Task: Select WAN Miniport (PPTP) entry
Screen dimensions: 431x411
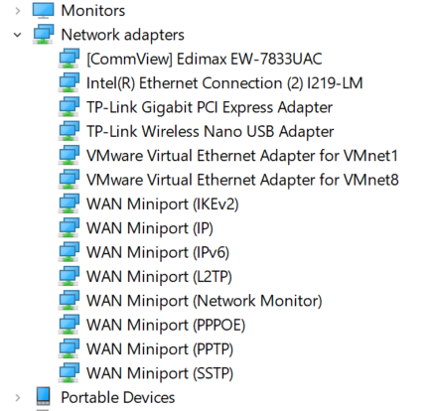Action: tap(160, 349)
